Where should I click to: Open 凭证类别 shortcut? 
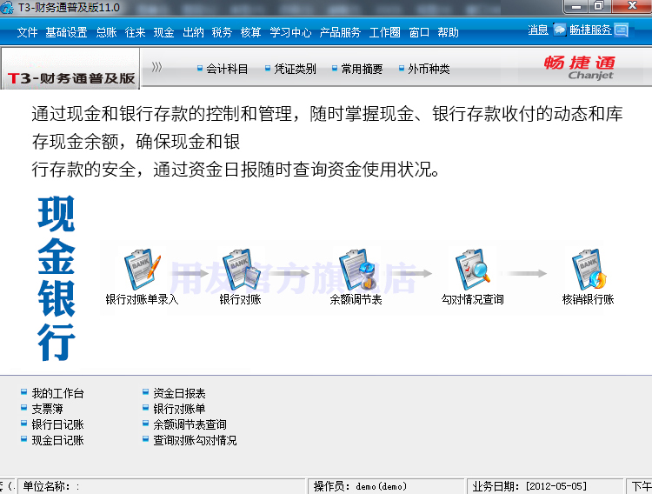[296, 69]
